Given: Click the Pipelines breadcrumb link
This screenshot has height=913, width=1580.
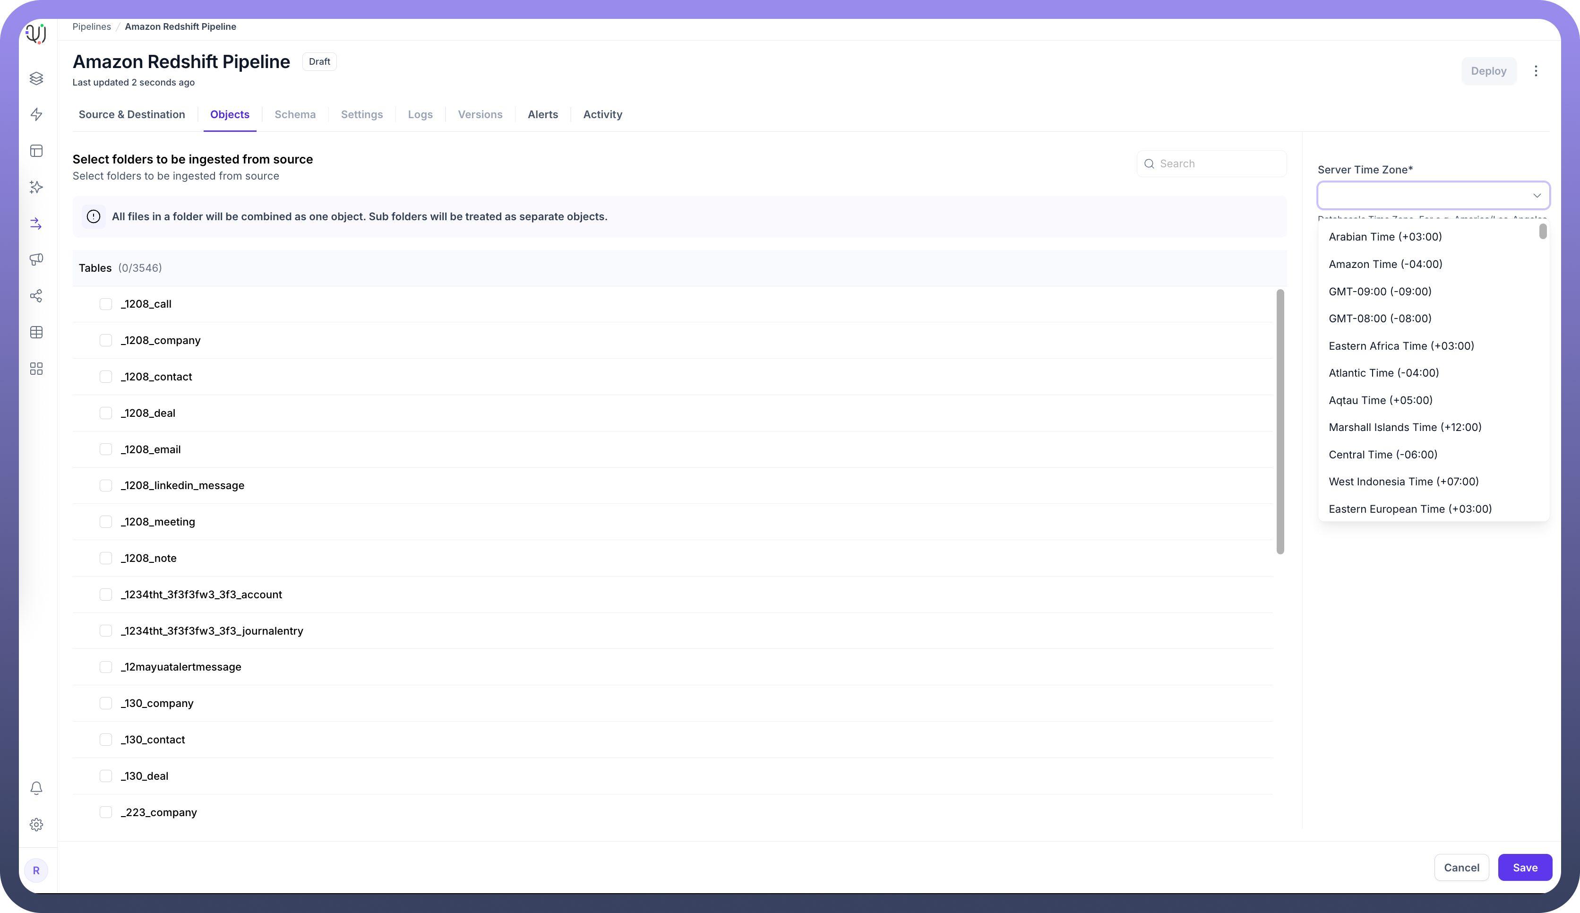Looking at the screenshot, I should point(92,26).
